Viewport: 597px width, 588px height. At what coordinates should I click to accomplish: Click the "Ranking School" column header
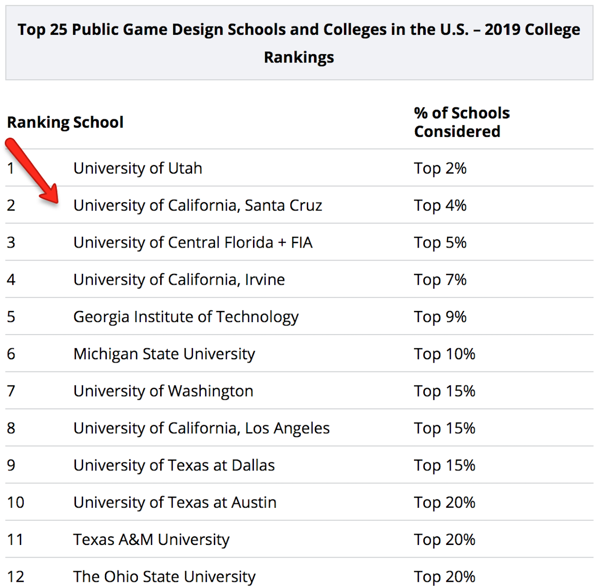pyautogui.click(x=65, y=122)
